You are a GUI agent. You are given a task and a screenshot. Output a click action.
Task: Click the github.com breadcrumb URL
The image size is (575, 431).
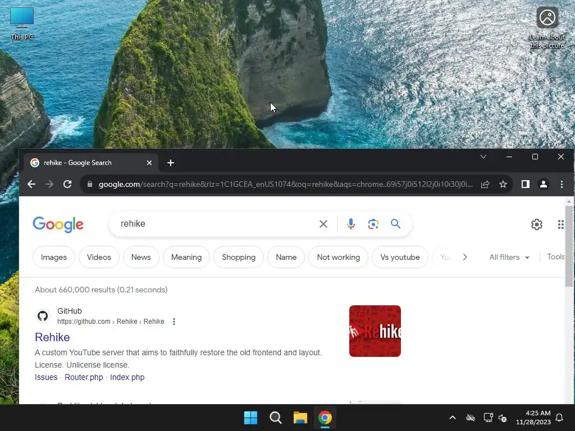[x=111, y=322]
